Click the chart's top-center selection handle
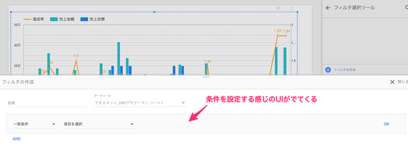 click(x=154, y=12)
